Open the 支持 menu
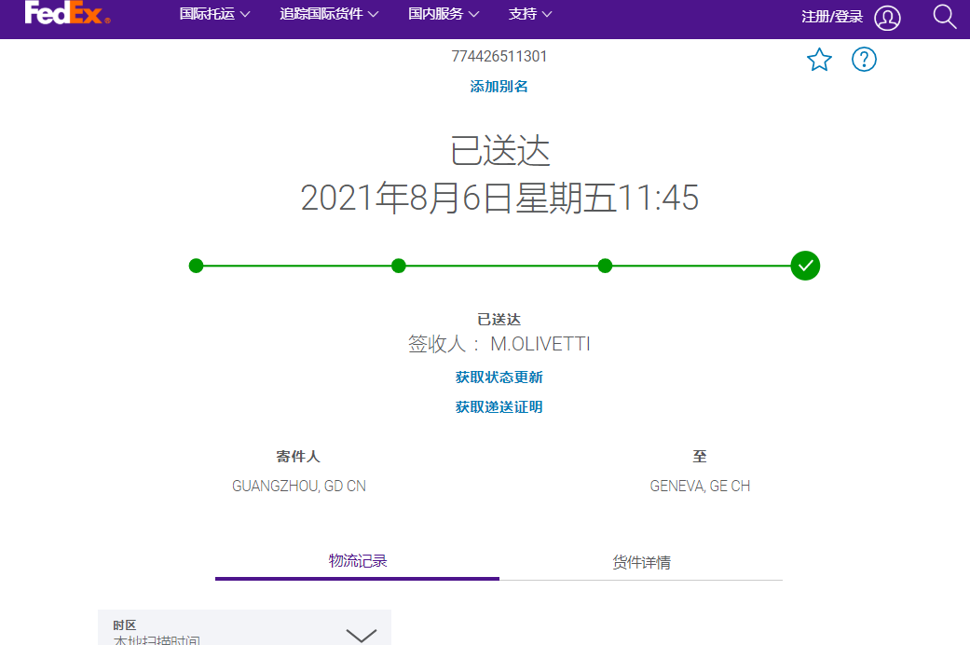The width and height of the screenshot is (970, 645). point(530,14)
